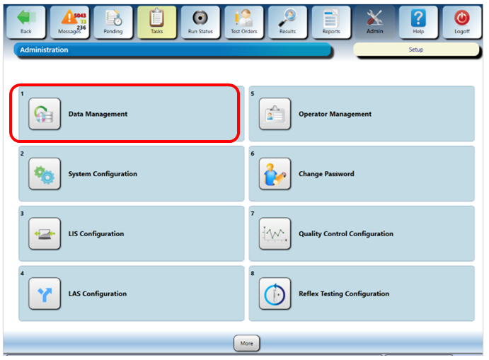Click the More button at bottom

246,343
